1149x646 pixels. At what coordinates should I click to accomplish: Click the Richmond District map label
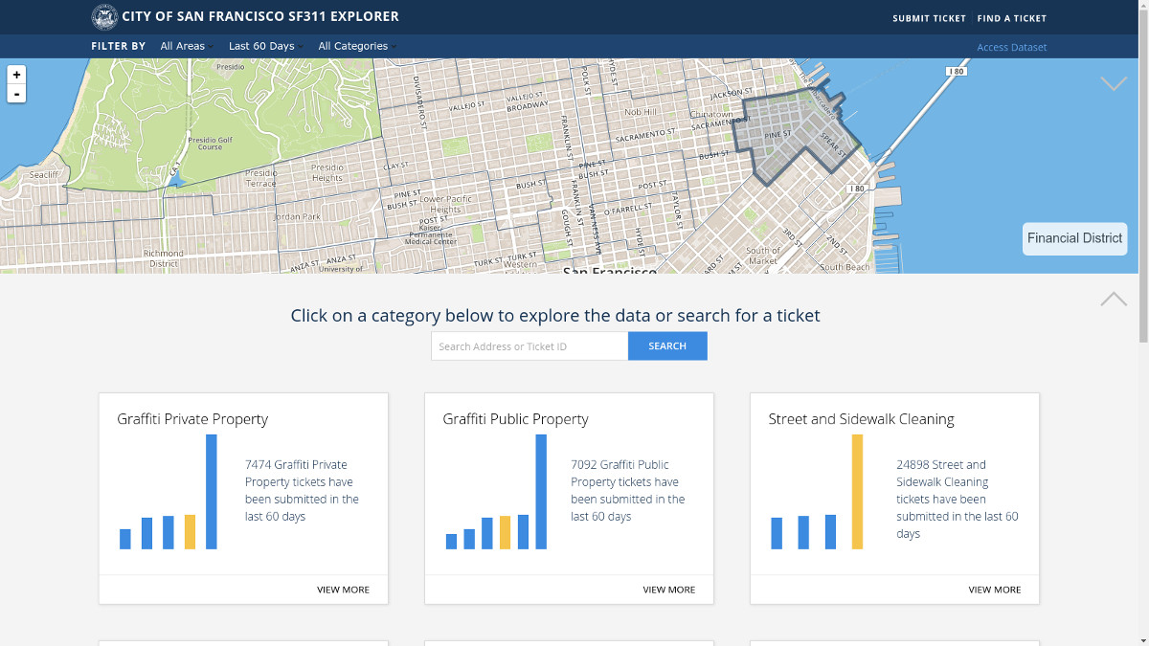(x=163, y=258)
